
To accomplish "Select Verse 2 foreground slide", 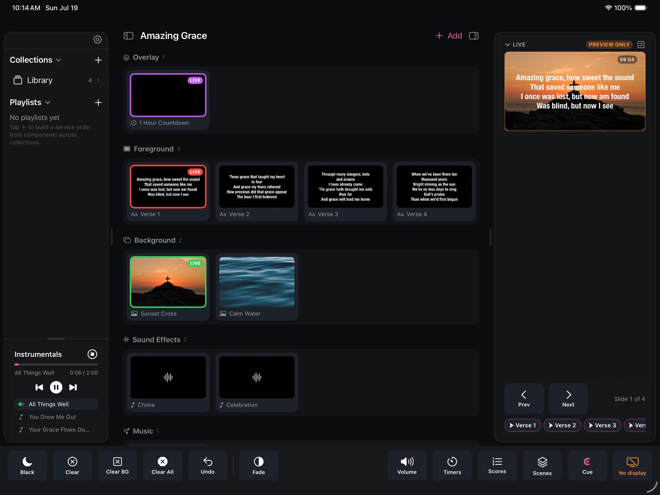I will tap(257, 191).
